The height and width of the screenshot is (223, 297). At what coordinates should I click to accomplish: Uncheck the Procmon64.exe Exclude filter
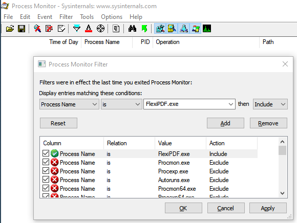click(x=46, y=188)
